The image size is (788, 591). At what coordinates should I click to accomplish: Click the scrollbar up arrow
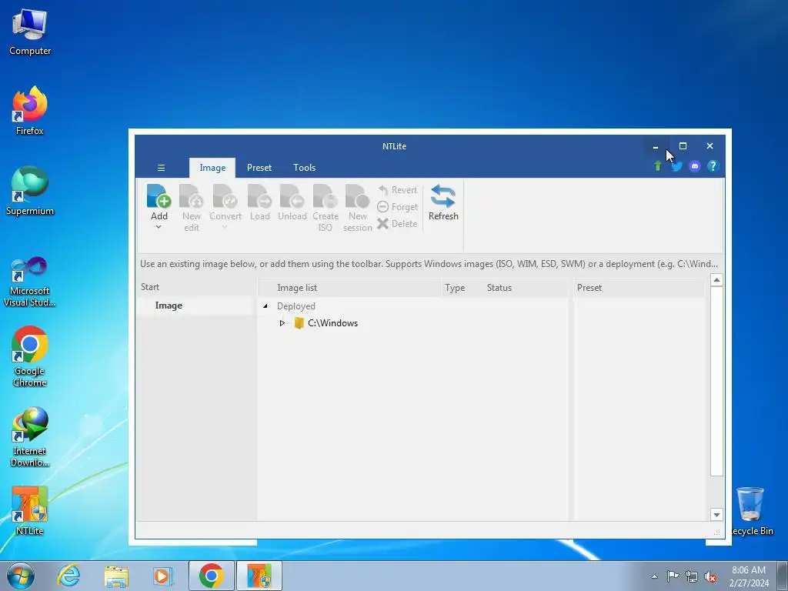pos(716,280)
